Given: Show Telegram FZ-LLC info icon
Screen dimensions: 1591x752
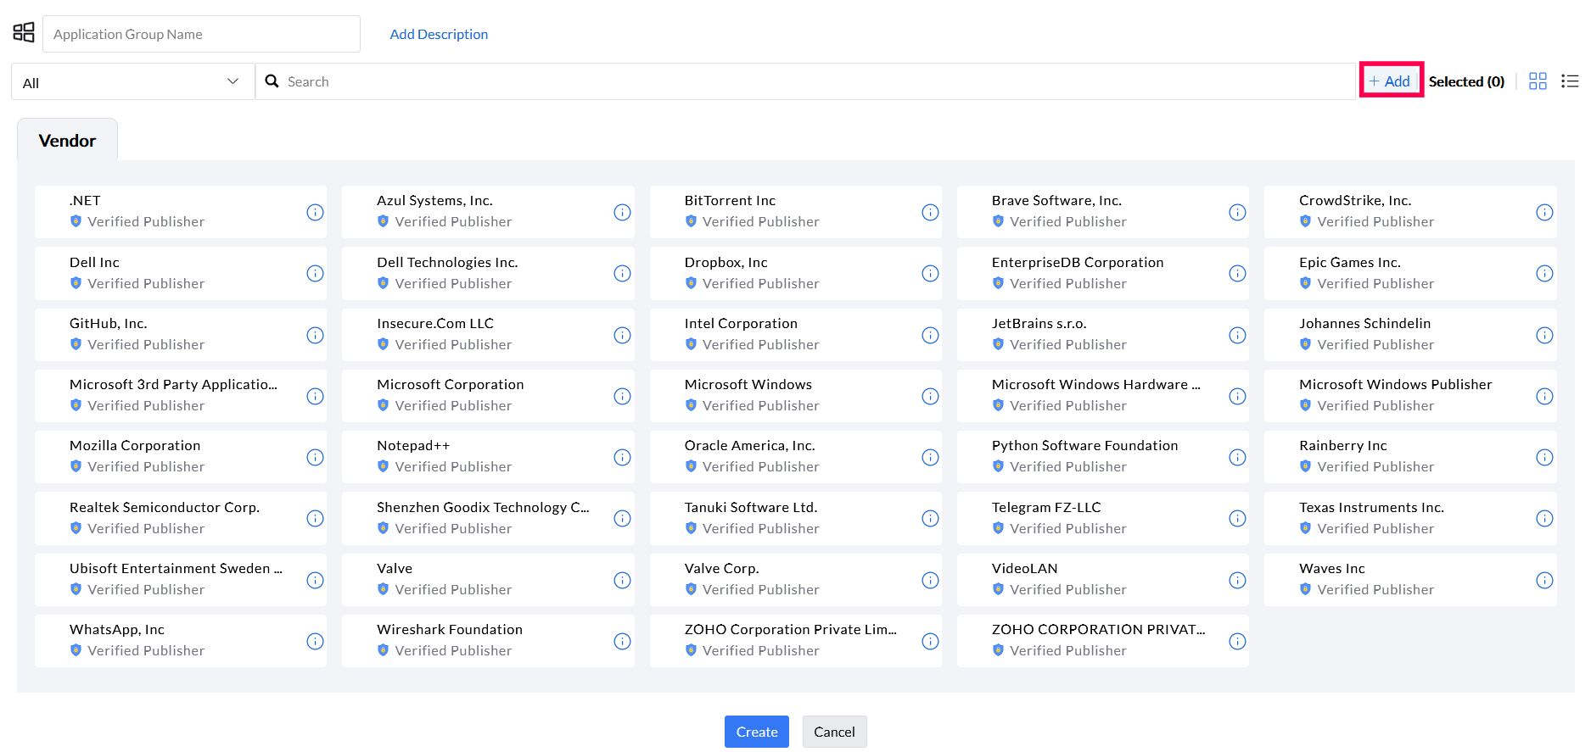Looking at the screenshot, I should pyautogui.click(x=1237, y=518).
